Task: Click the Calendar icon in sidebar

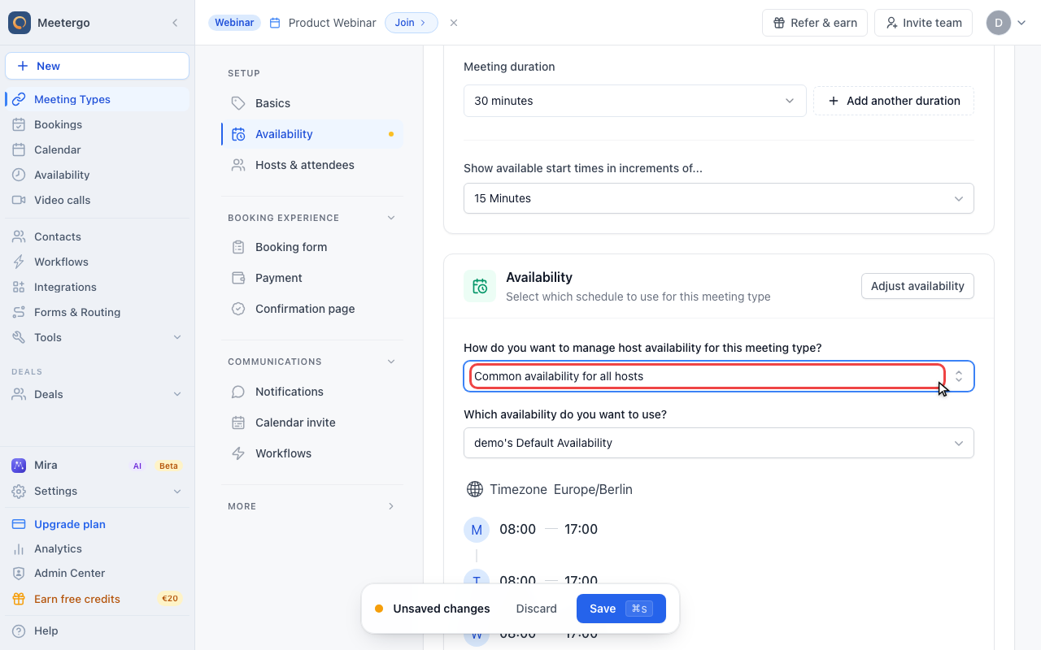Action: [19, 149]
